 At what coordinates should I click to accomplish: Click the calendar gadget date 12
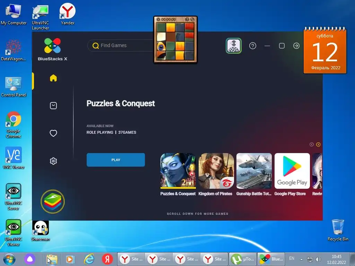[325, 53]
